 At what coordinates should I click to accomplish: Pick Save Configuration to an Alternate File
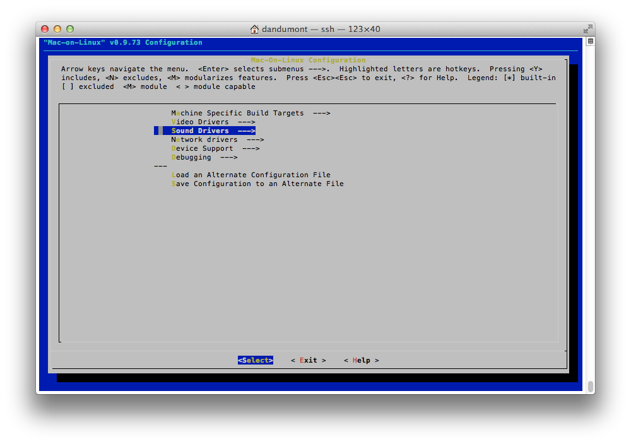coord(257,184)
